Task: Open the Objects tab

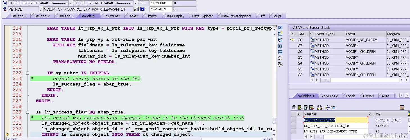Action: click(x=151, y=16)
